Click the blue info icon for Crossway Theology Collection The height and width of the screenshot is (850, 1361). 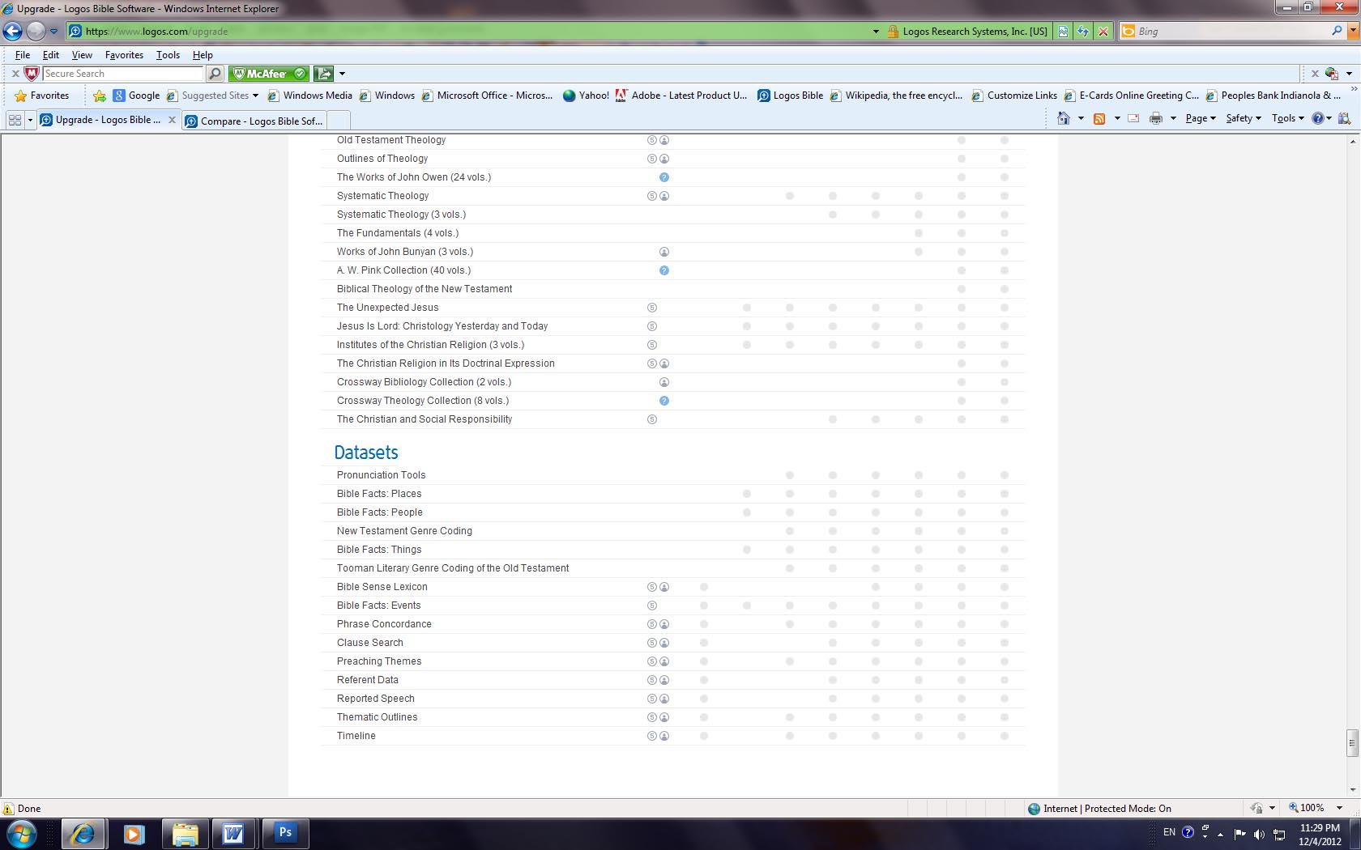pos(663,401)
